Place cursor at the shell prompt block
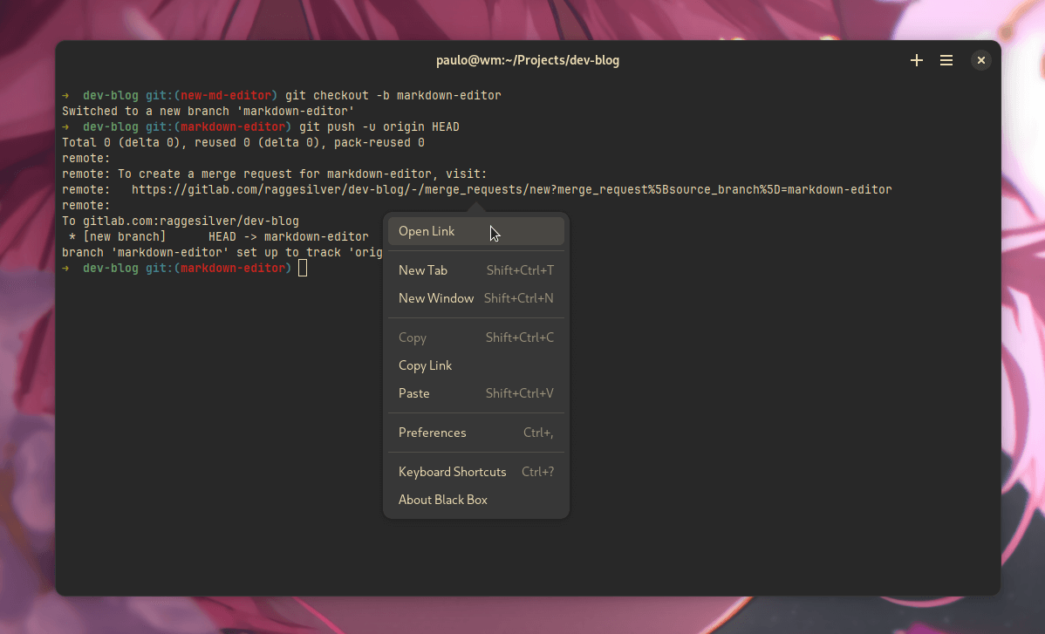Image resolution: width=1045 pixels, height=634 pixels. pyautogui.click(x=303, y=268)
